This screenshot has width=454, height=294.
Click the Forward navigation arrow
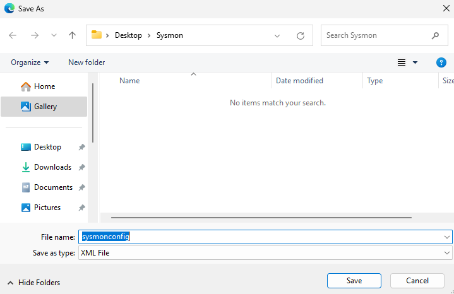(x=35, y=35)
